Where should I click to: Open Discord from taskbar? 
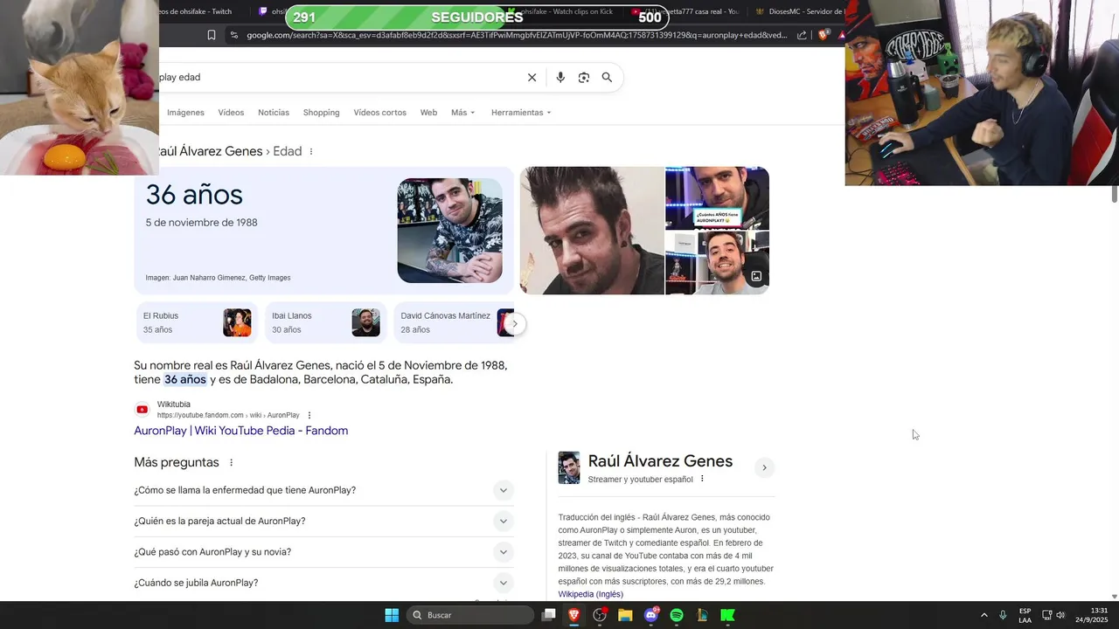(651, 615)
